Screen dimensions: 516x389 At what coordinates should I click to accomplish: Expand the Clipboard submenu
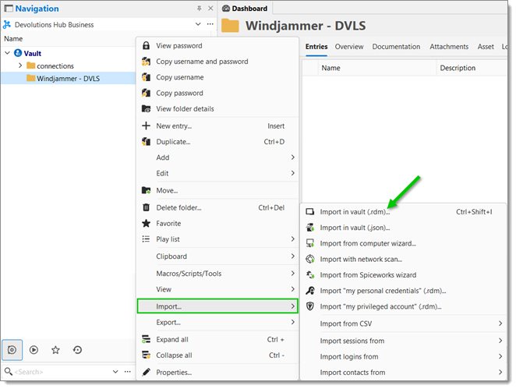[x=217, y=256]
